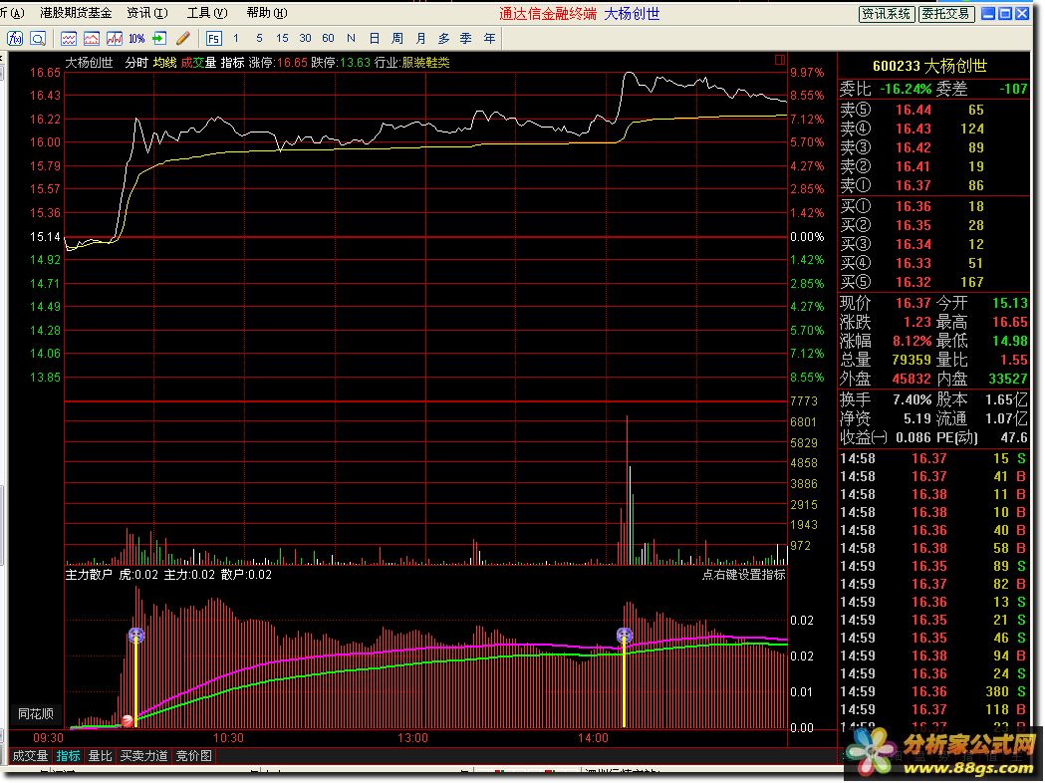Click the green arrow export icon

159,39
